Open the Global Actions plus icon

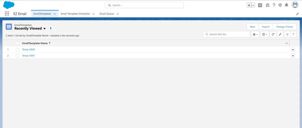click(x=260, y=5)
